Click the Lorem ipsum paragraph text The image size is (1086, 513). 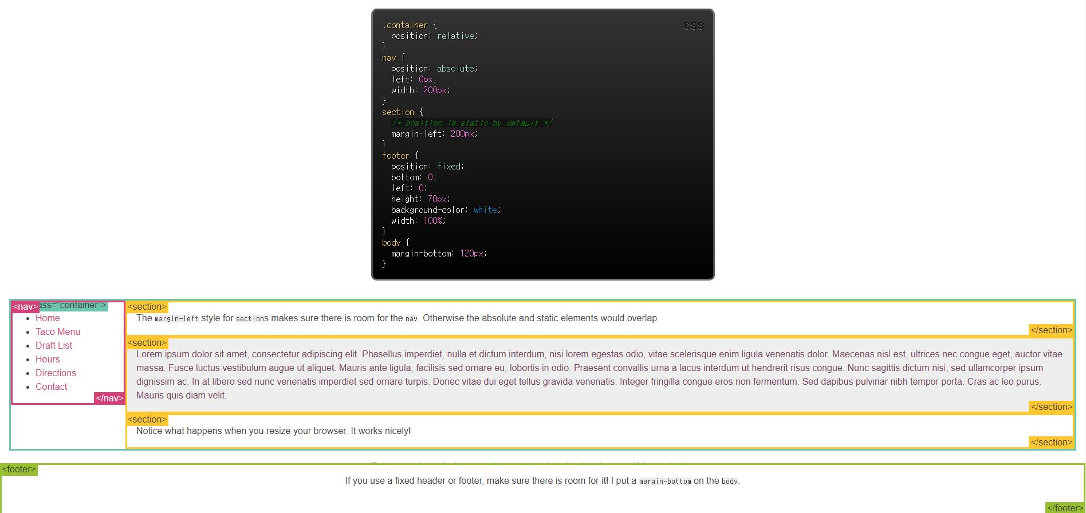point(599,375)
